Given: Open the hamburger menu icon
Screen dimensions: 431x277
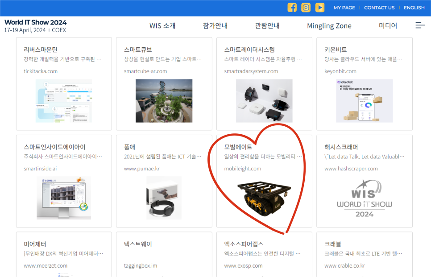Looking at the screenshot, I should 420,25.
